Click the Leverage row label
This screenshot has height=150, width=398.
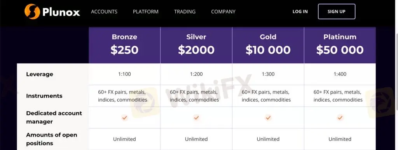tap(40, 74)
